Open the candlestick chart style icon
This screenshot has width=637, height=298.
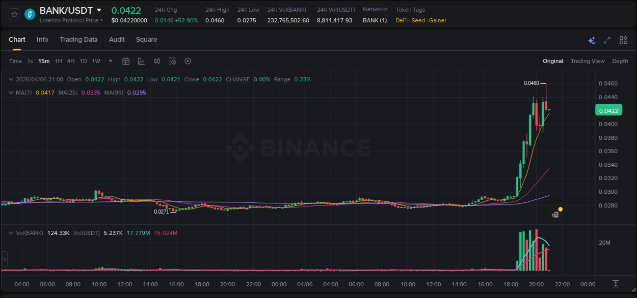click(157, 61)
